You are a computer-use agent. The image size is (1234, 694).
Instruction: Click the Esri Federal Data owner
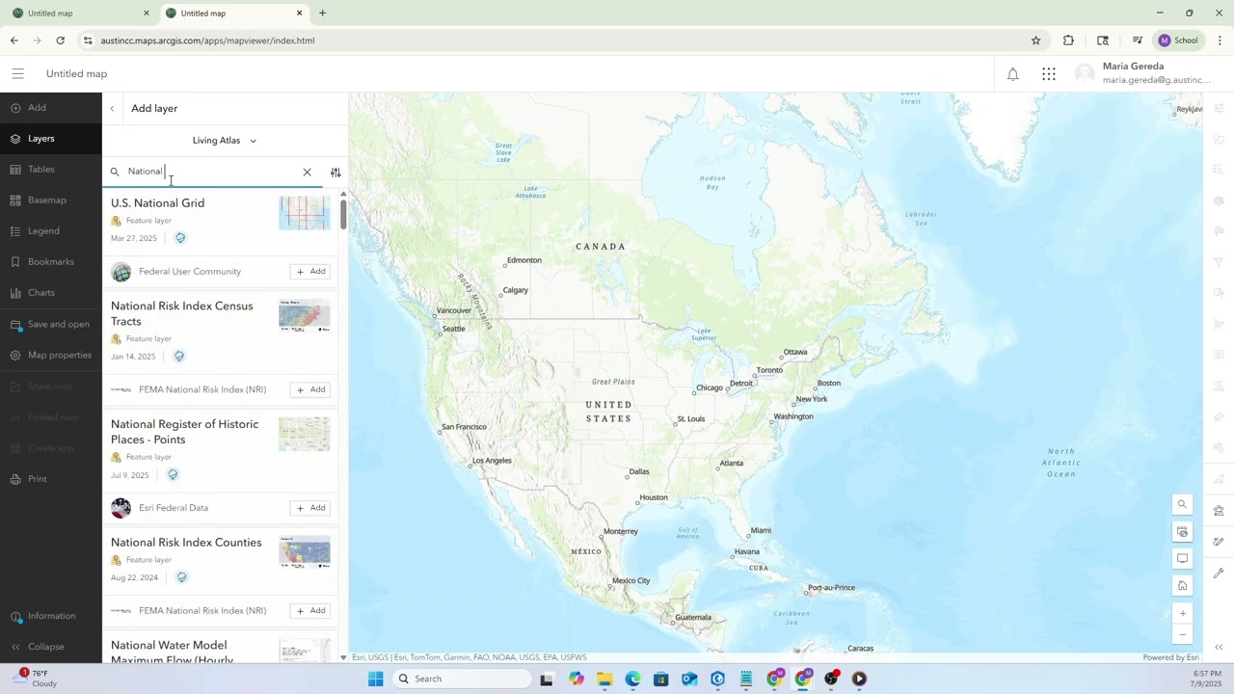click(174, 508)
